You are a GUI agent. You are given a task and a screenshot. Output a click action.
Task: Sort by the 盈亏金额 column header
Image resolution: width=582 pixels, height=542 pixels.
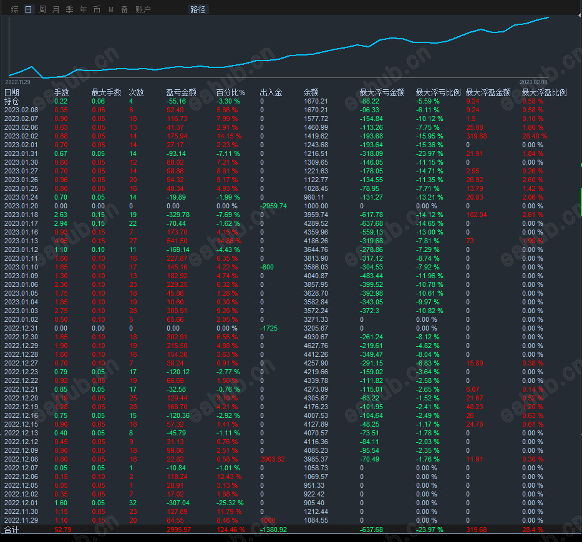click(x=181, y=92)
